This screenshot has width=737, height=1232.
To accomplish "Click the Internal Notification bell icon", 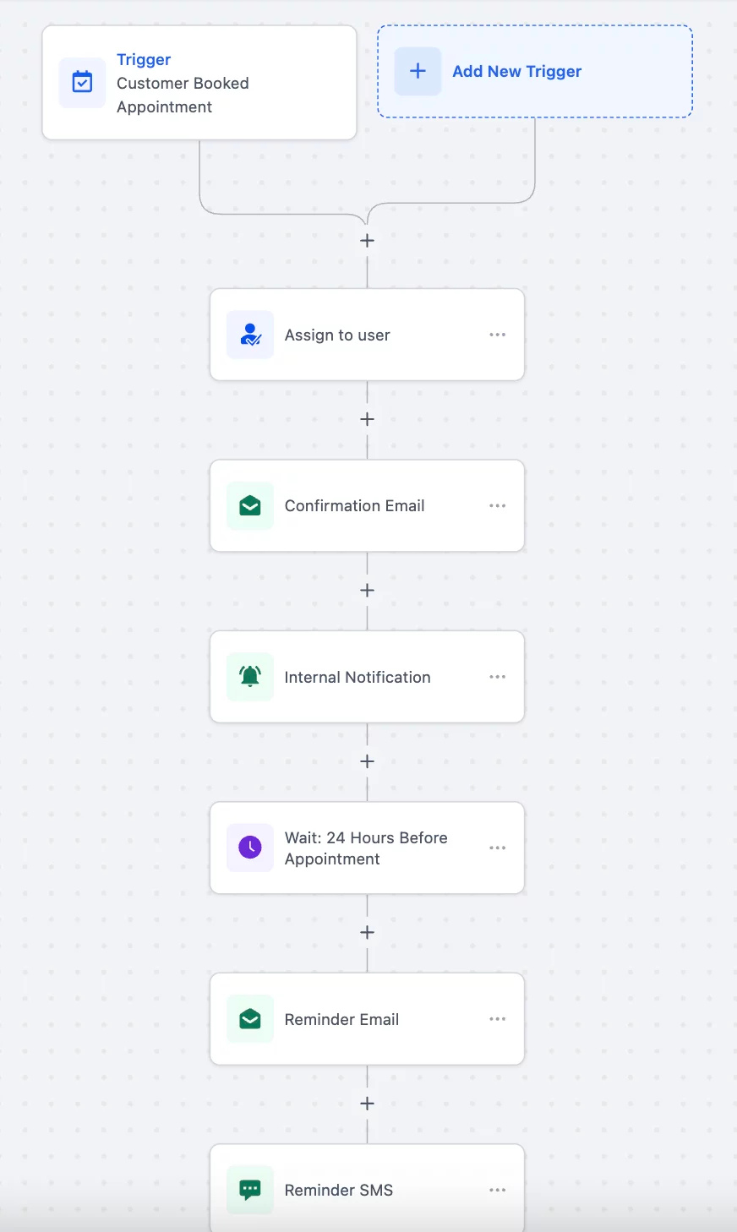I will click(250, 677).
